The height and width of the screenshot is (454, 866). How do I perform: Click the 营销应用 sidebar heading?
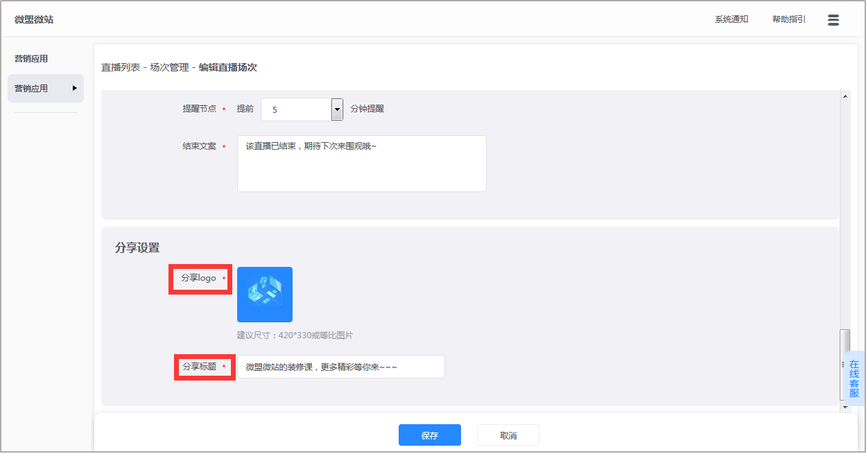coord(31,59)
